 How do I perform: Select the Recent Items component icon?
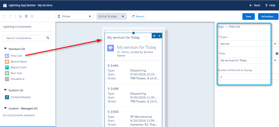(x=7, y=62)
